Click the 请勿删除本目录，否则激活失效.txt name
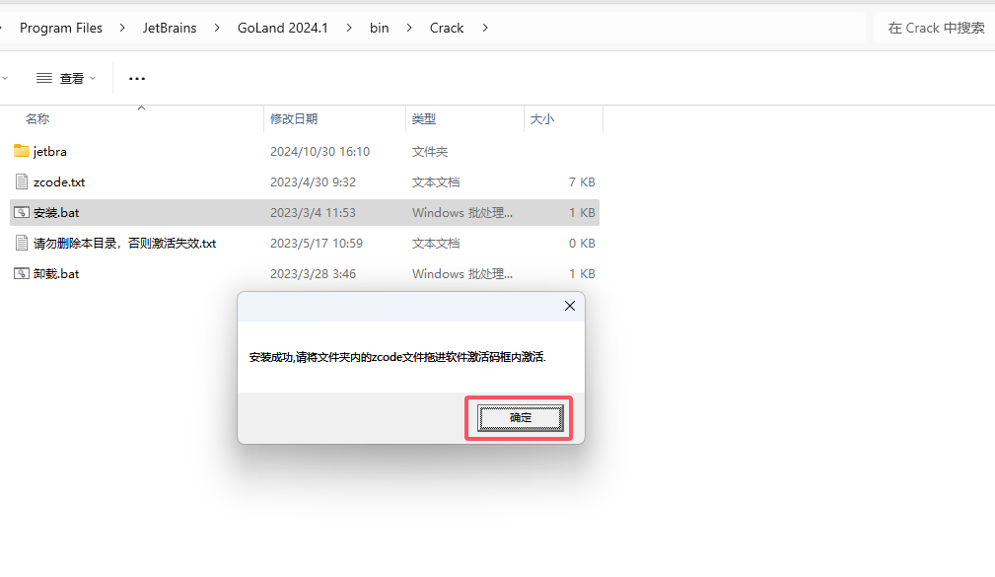 point(125,243)
